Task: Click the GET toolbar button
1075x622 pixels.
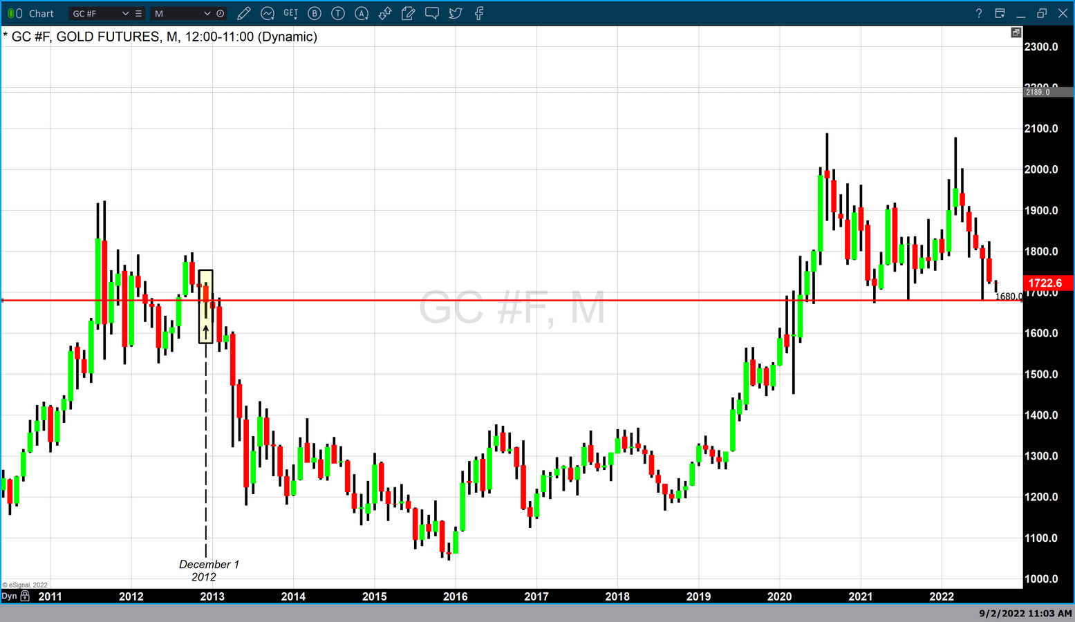Action: point(291,13)
